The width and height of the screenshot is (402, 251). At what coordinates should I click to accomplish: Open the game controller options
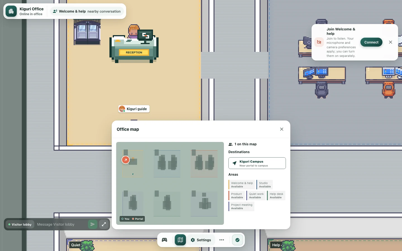point(164,240)
